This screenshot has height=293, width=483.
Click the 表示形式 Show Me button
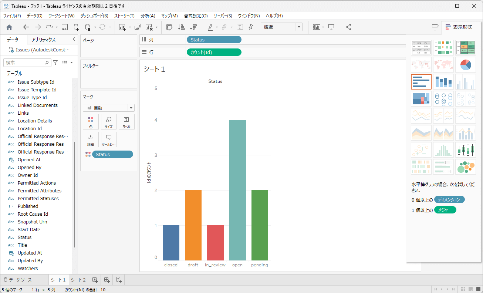(459, 27)
